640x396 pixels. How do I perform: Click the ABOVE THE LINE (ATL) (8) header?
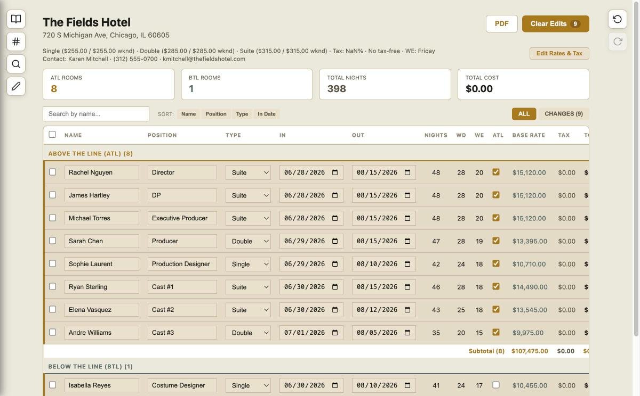[x=91, y=154]
